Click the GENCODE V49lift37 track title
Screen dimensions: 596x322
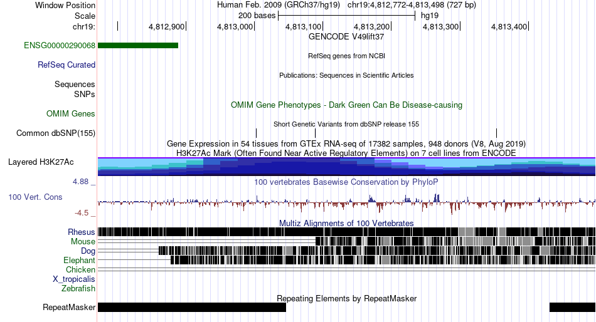(x=346, y=37)
